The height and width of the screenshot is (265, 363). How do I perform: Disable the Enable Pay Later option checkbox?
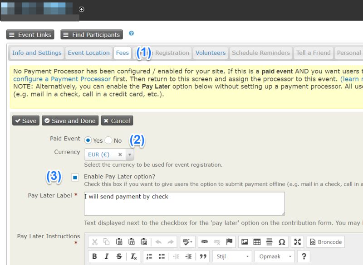[75, 177]
